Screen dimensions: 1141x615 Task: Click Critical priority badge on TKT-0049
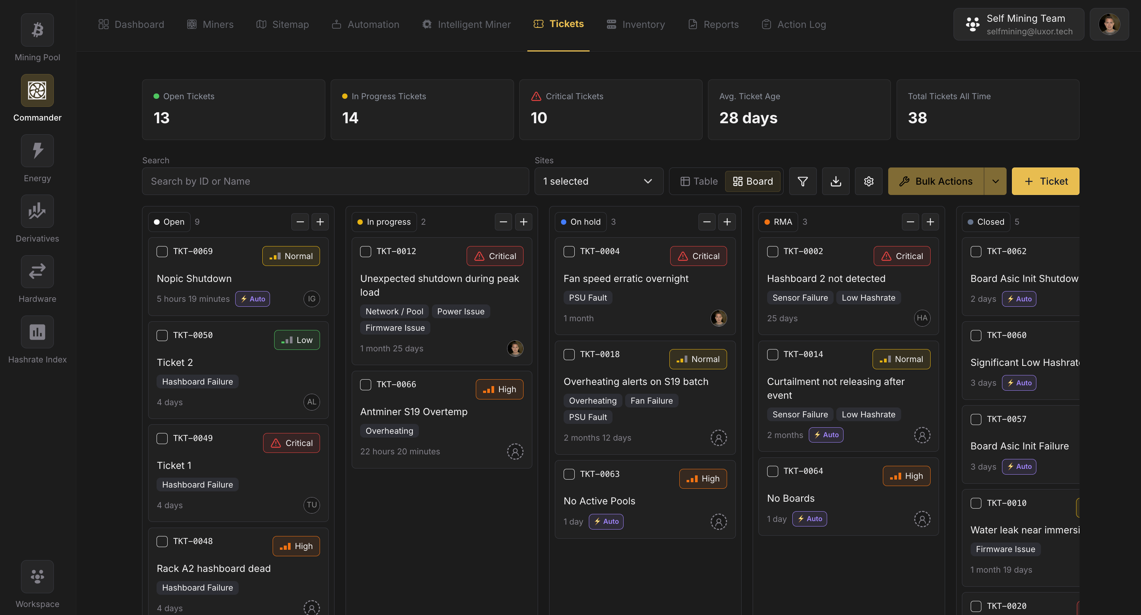291,443
